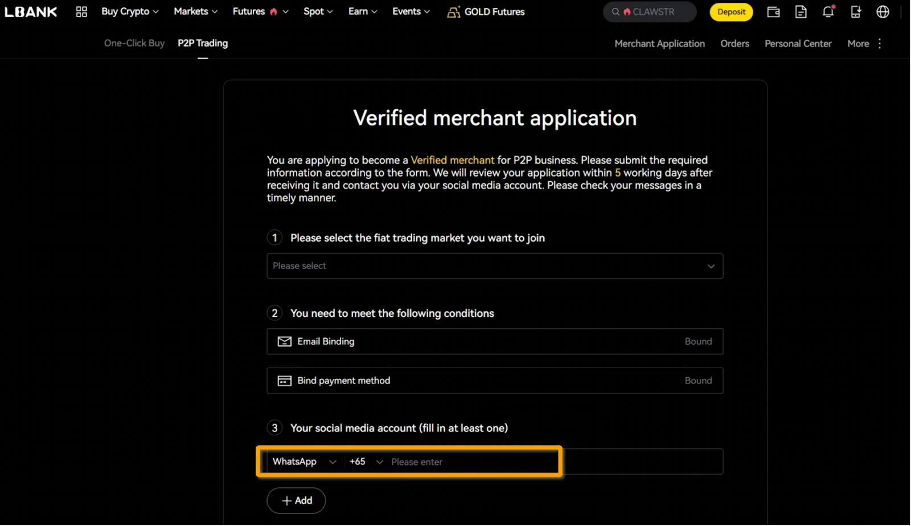The height and width of the screenshot is (526, 911).
Task: Open the notifications bell
Action: 828,12
